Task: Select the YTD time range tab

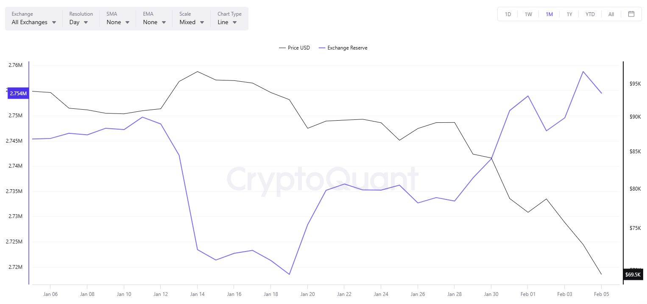Action: 590,14
